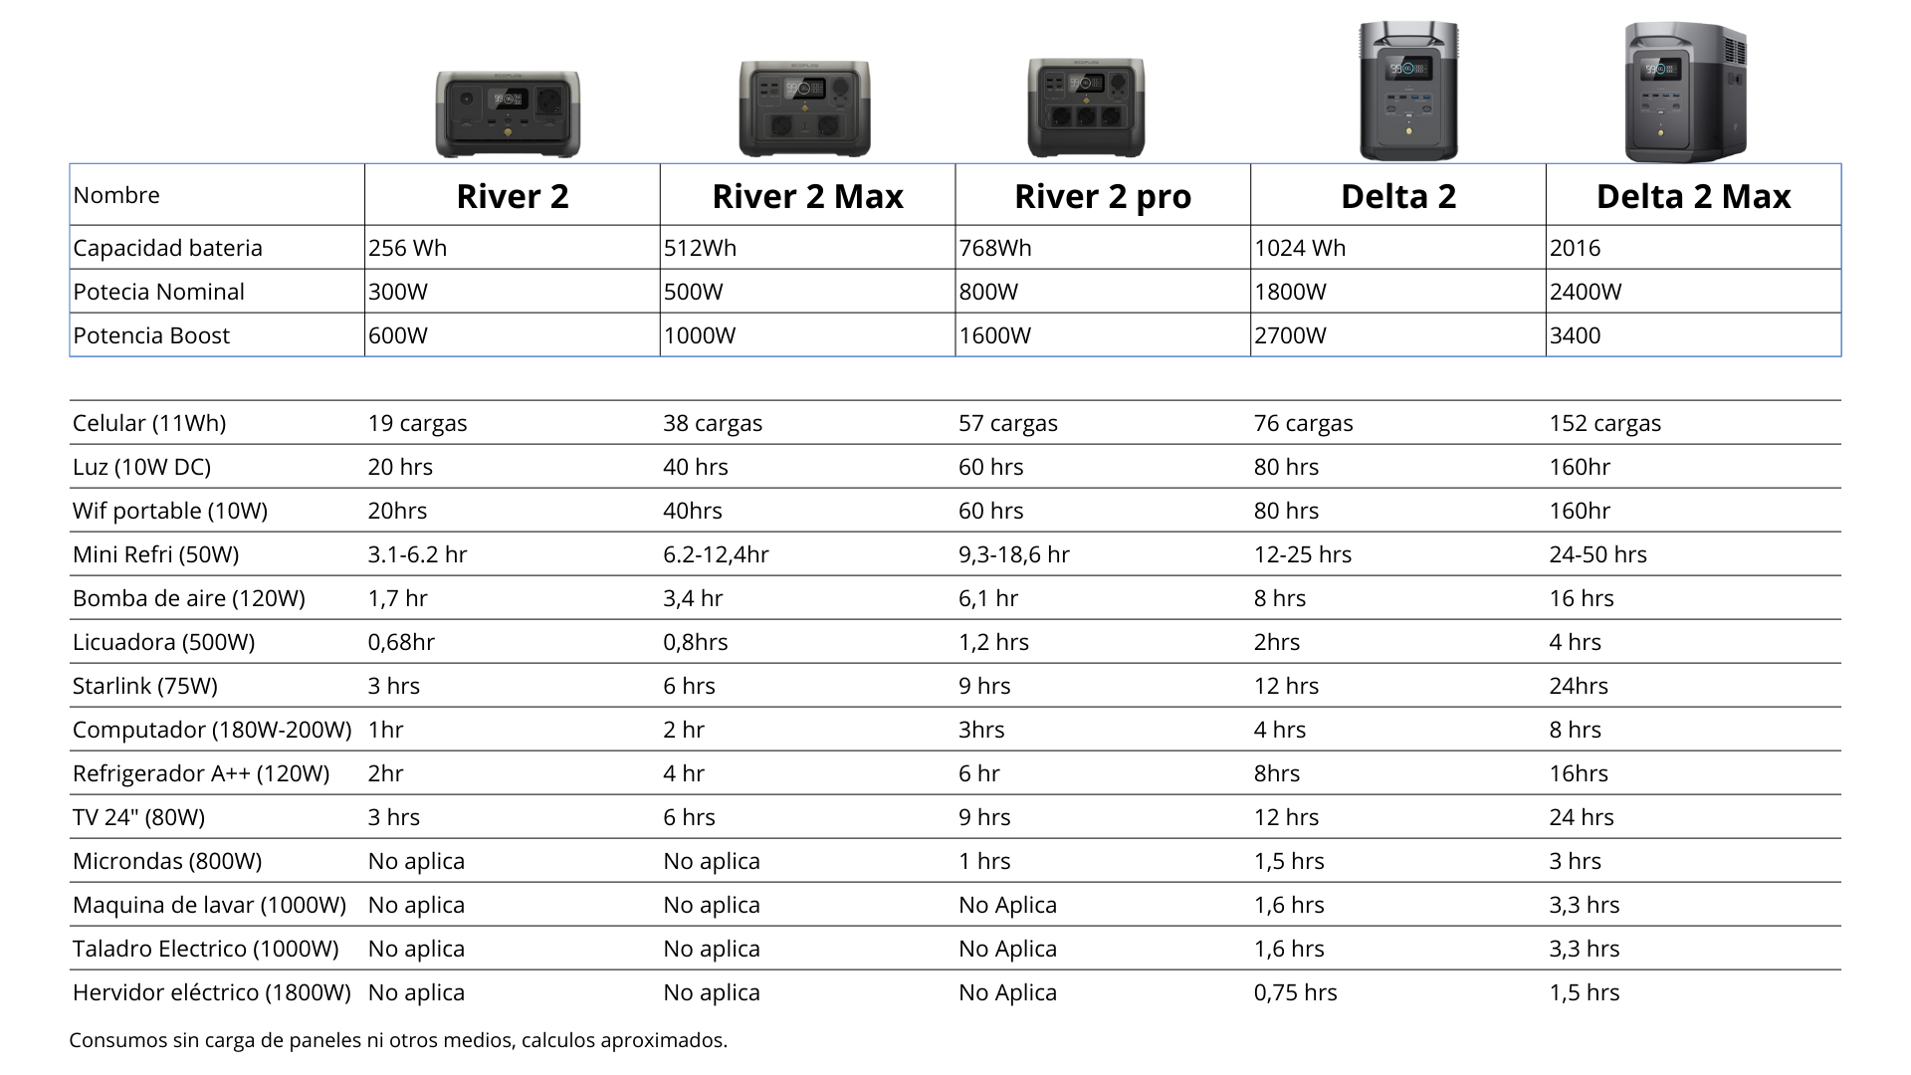Click the River 2 product image
The width and height of the screenshot is (1911, 1075).
point(508,113)
